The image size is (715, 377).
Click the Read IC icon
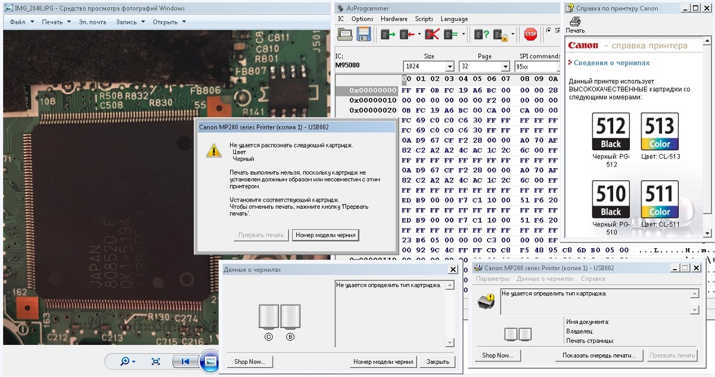(388, 35)
